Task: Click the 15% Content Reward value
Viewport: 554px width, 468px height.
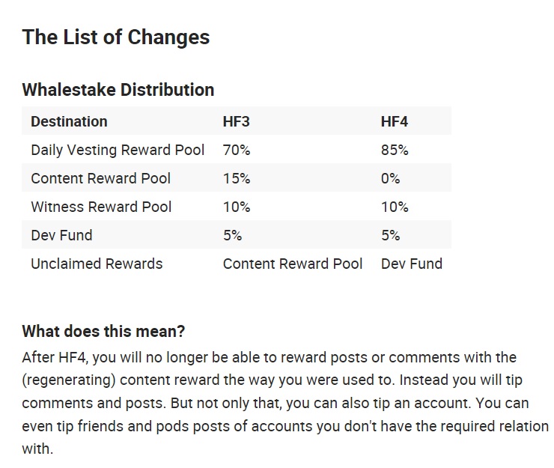Action: 237,178
